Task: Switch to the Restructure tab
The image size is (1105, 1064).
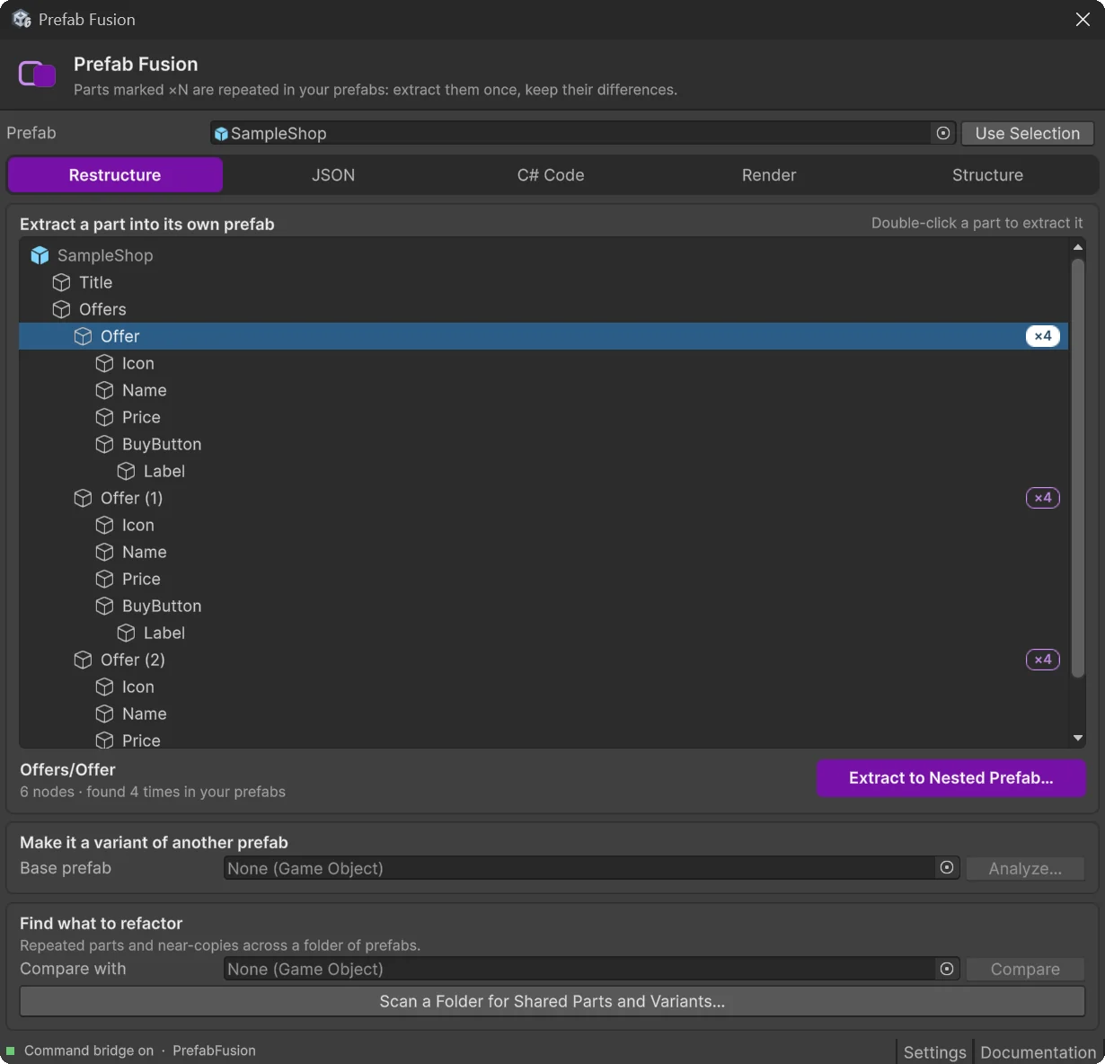Action: pos(115,175)
